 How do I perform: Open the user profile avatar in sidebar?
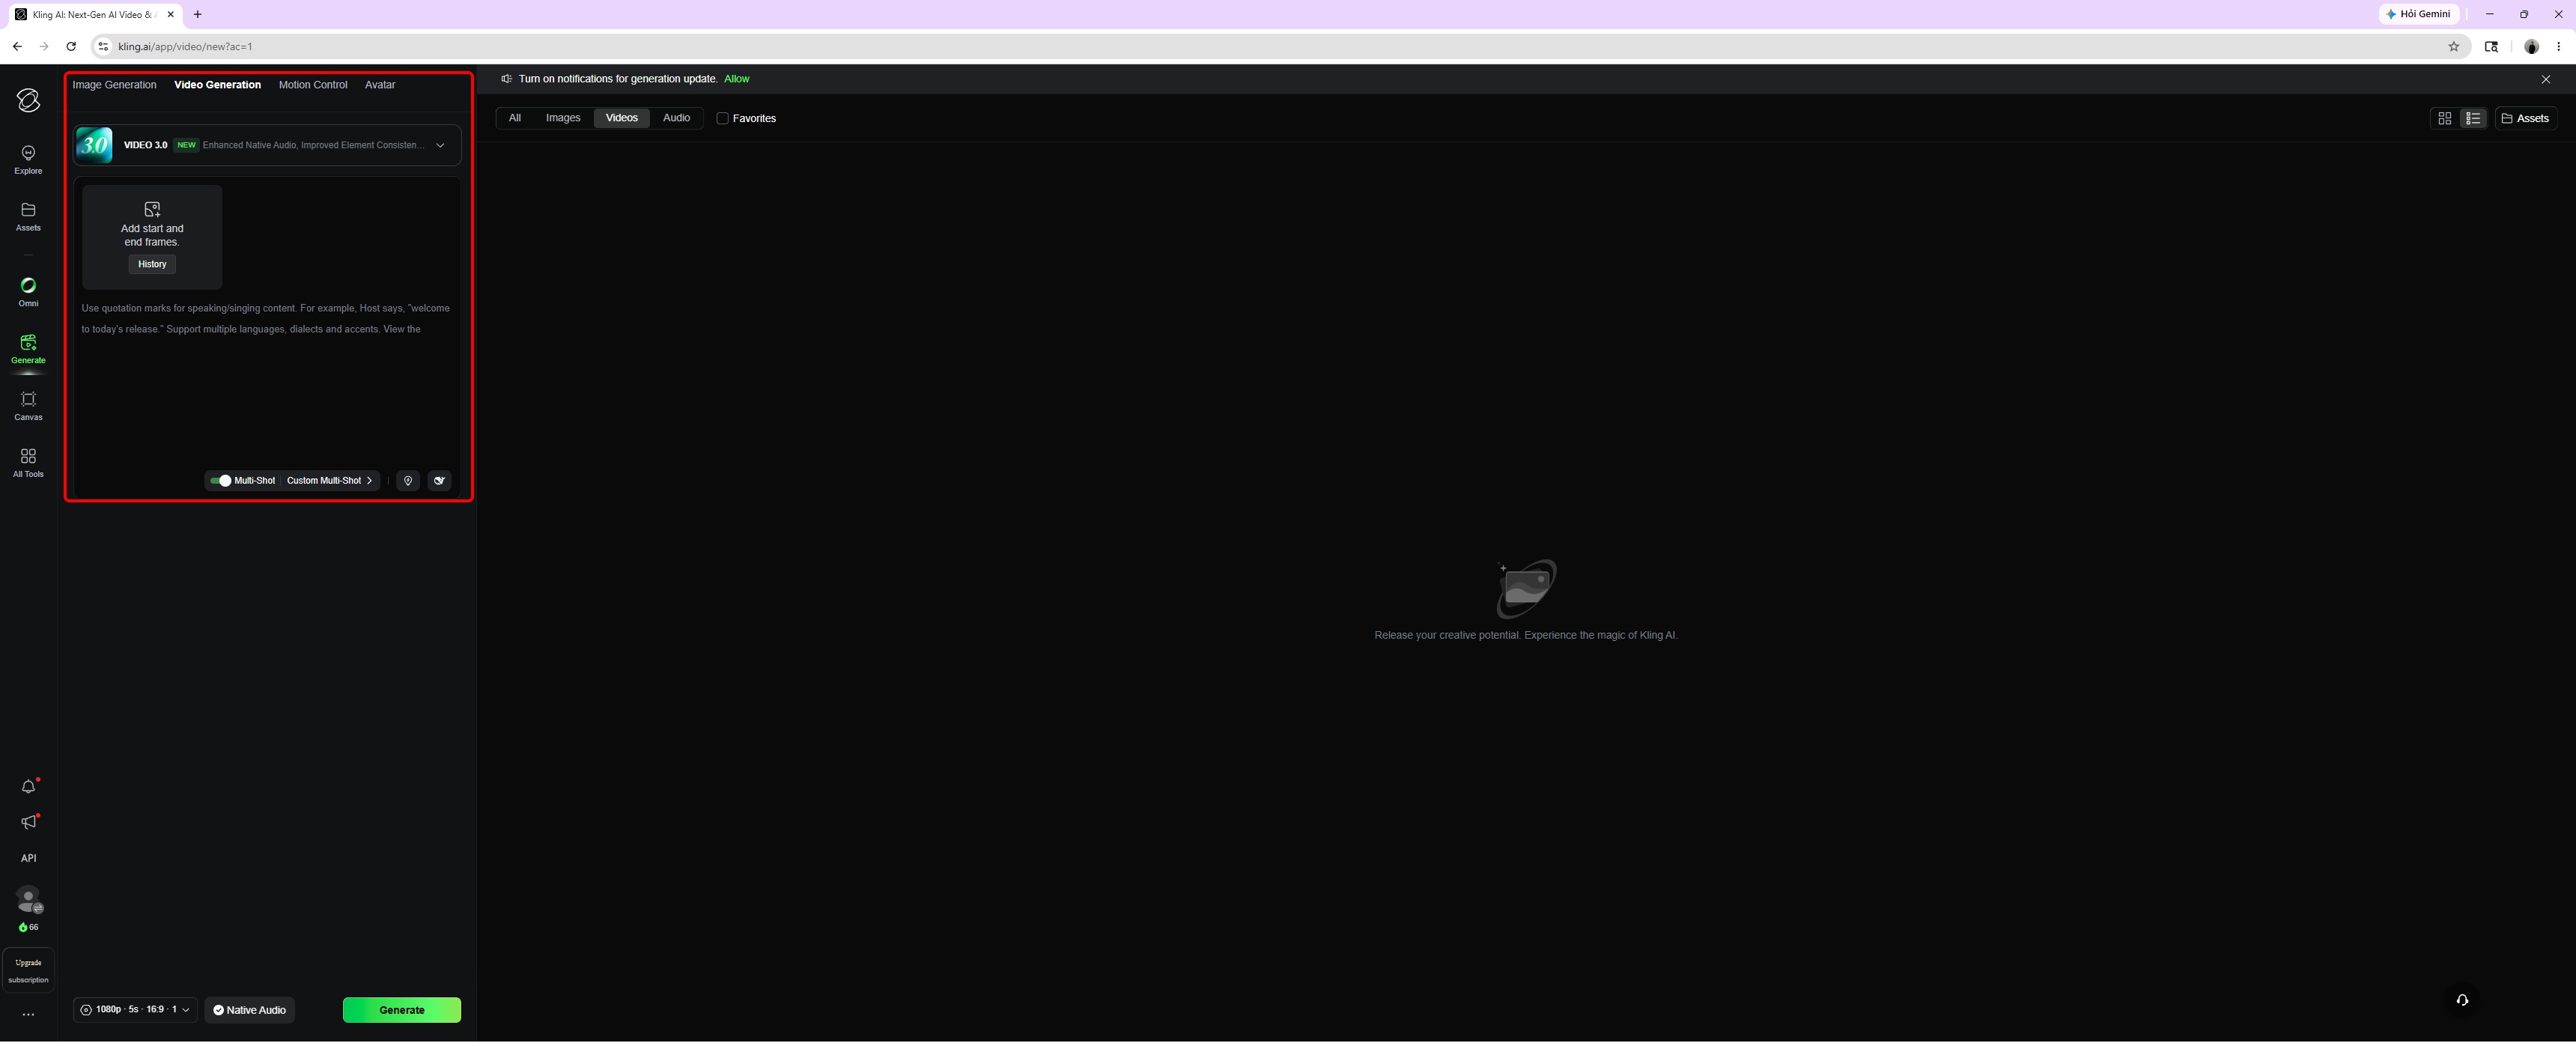click(29, 899)
